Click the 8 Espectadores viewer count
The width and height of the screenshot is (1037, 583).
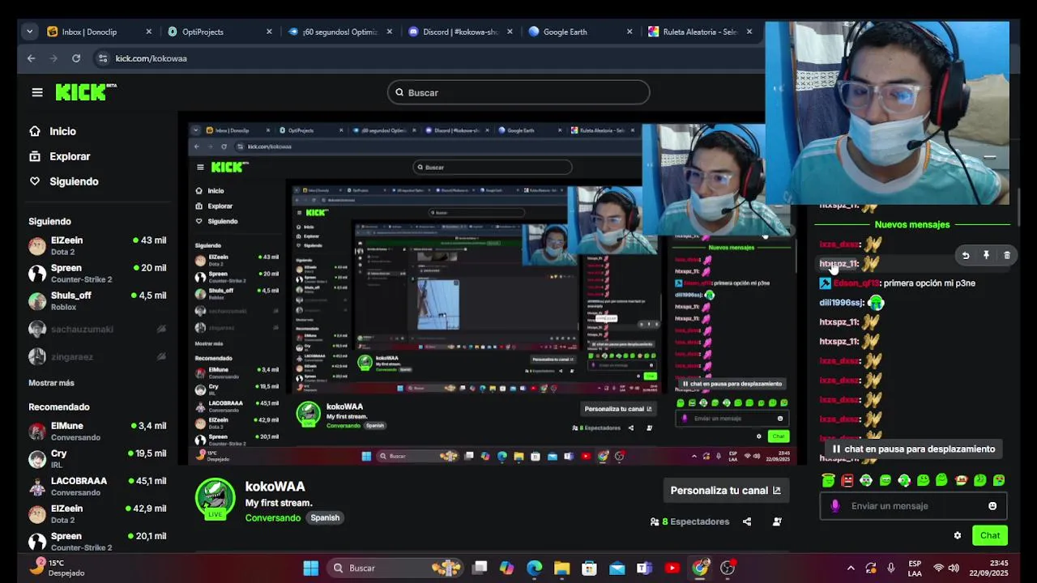tap(689, 521)
